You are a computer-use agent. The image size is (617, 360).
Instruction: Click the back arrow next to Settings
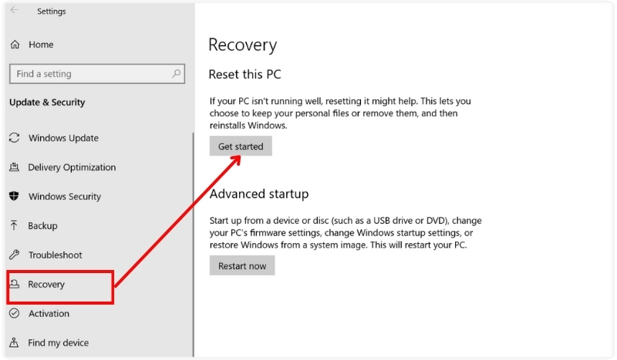click(x=14, y=10)
